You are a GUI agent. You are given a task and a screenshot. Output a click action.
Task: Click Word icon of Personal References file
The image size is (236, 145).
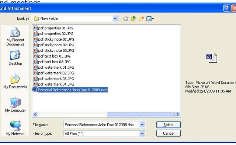(x=35, y=90)
